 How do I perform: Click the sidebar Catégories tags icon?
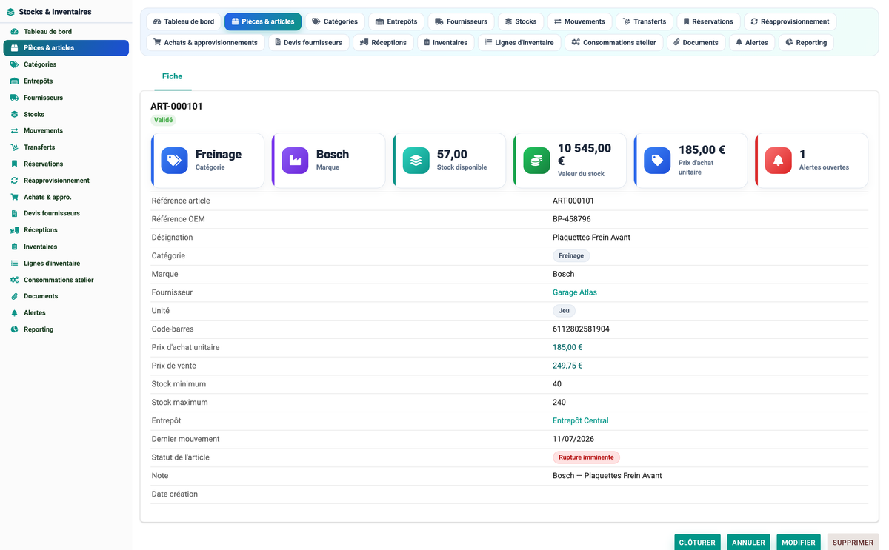click(x=14, y=64)
